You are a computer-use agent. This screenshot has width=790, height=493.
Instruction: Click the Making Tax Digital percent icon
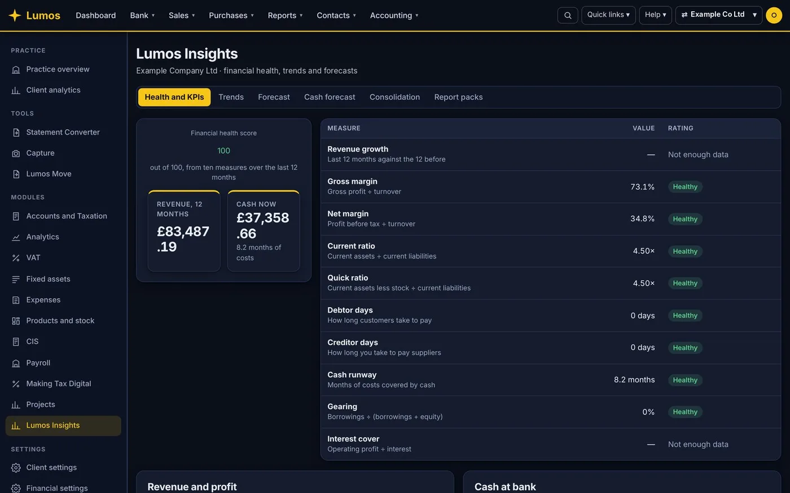tap(16, 384)
